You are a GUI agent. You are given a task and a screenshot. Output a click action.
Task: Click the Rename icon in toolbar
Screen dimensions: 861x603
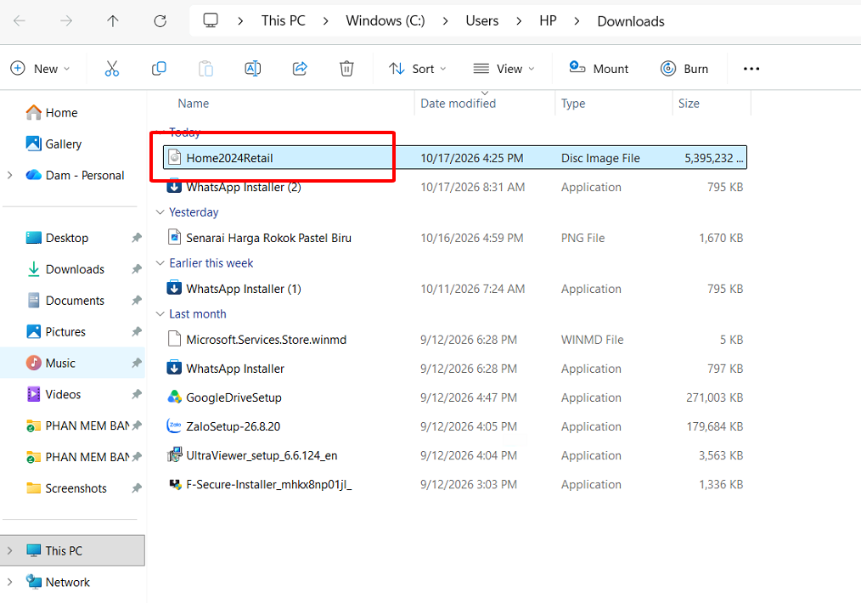252,69
